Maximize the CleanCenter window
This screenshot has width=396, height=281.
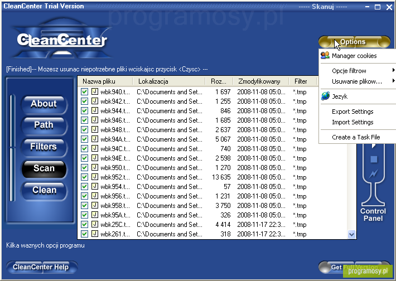[377, 7]
